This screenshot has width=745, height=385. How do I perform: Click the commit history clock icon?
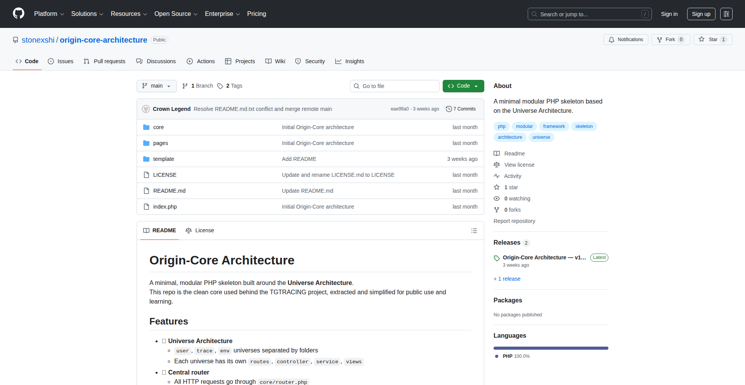pos(449,109)
